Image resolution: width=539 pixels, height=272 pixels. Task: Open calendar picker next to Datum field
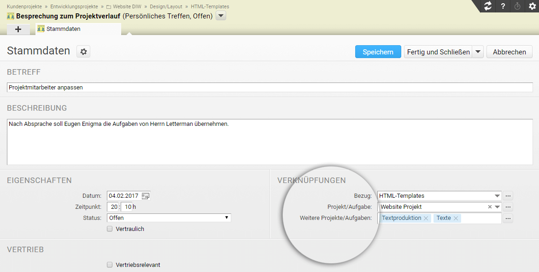click(146, 195)
